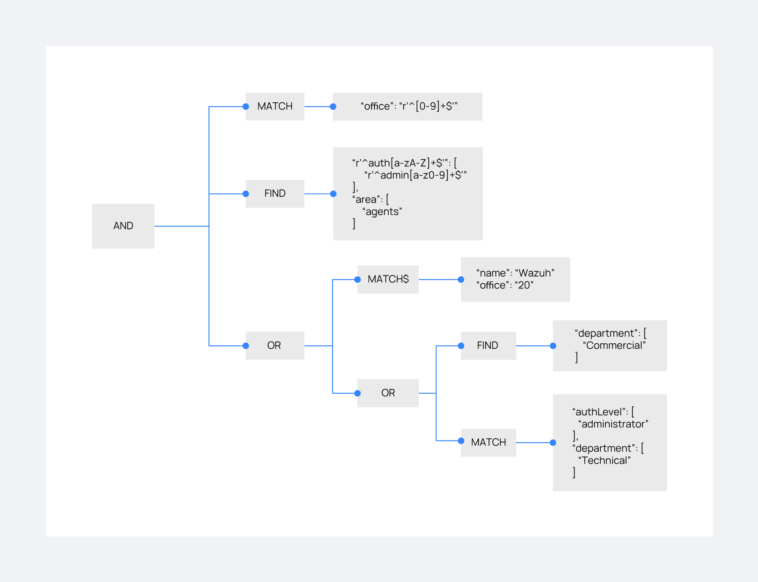758x582 pixels.
Task: Click the authLevel administrator value box
Action: (x=610, y=442)
